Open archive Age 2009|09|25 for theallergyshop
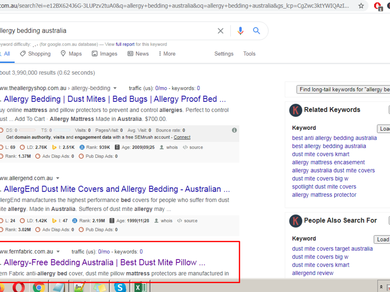The width and height of the screenshot is (390, 292). point(135,147)
